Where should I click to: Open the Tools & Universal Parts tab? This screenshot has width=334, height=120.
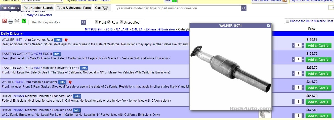coord(74,8)
